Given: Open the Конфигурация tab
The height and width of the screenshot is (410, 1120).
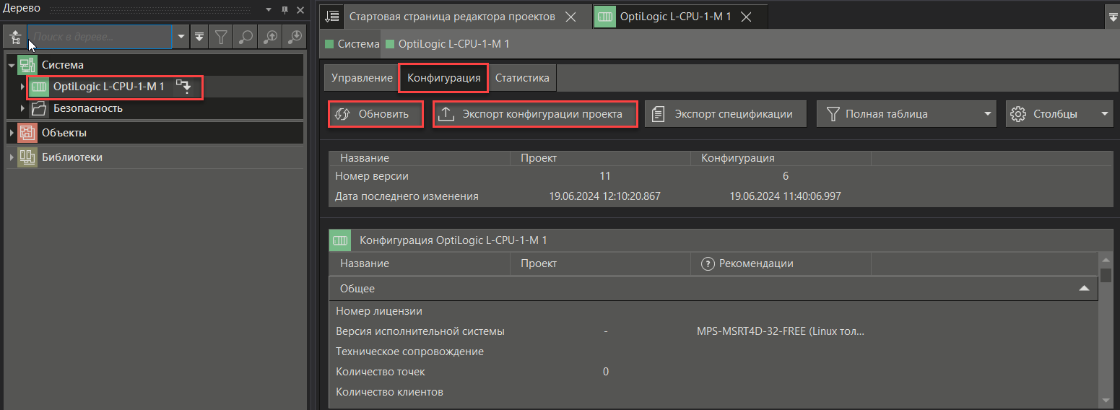Looking at the screenshot, I should click(444, 78).
